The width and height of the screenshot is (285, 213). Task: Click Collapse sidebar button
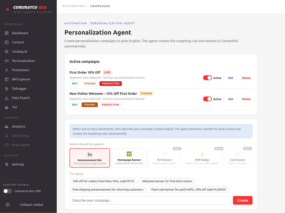point(28,205)
